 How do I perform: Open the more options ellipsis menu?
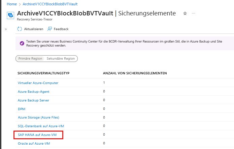point(193,13)
